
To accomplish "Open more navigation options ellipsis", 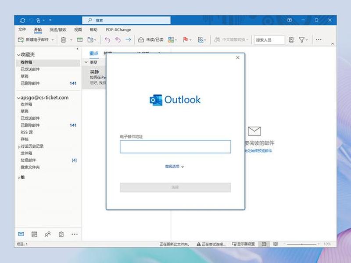I will 75,234.
